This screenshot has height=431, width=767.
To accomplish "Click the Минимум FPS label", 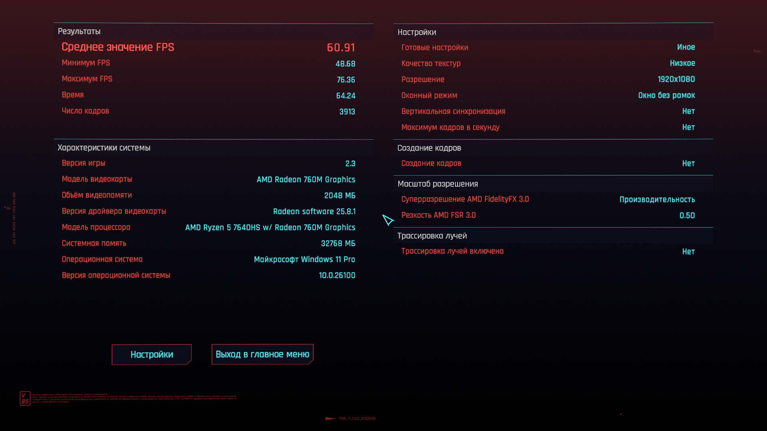I will coord(86,63).
